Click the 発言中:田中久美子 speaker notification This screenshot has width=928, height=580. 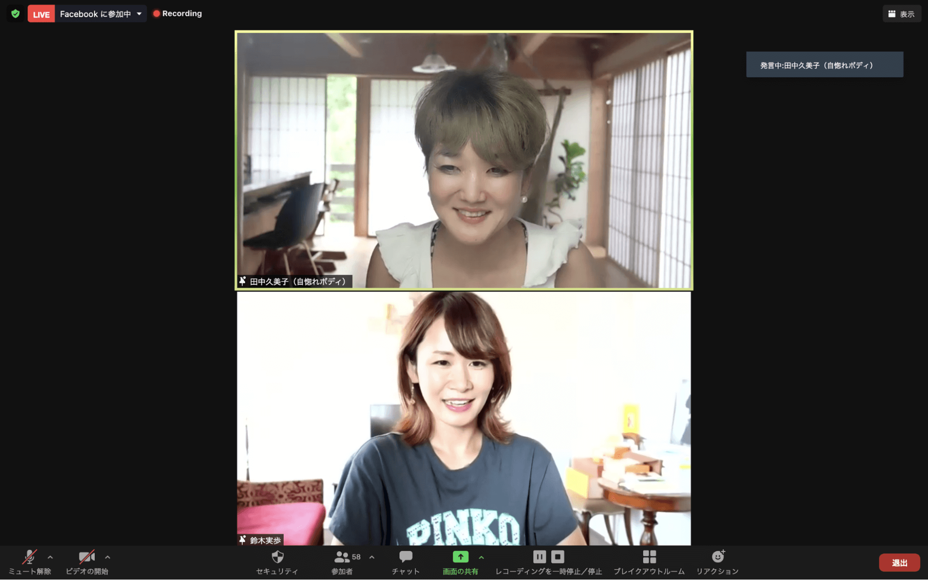(824, 64)
